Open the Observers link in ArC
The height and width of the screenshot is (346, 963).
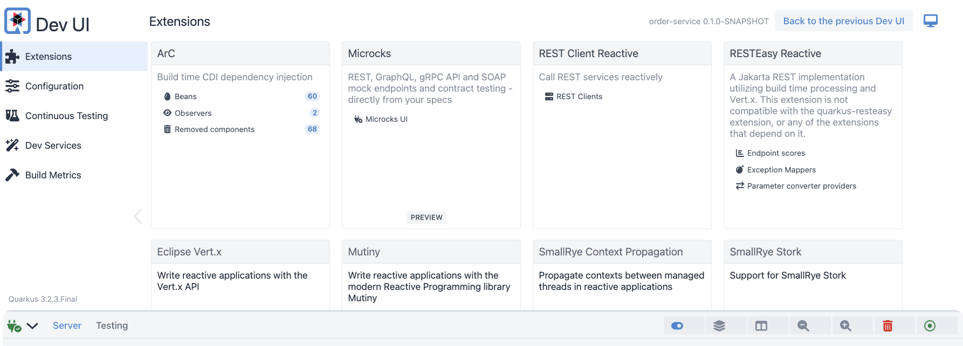[x=193, y=113]
